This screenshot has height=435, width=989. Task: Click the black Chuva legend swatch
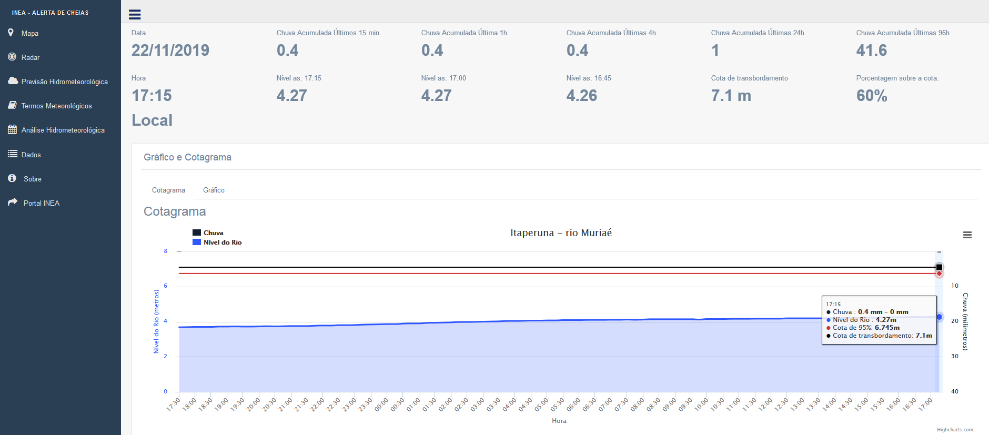point(197,232)
